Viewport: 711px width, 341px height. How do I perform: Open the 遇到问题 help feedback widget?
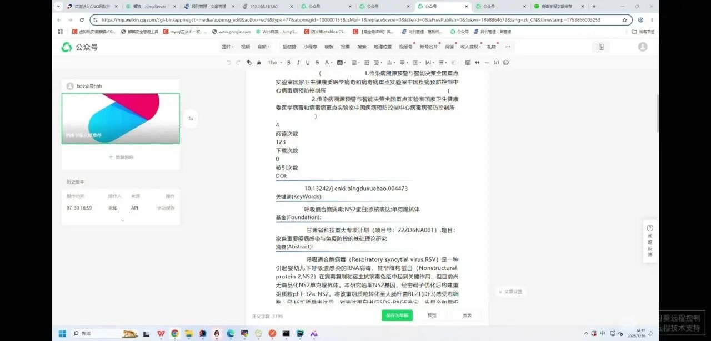(650, 241)
